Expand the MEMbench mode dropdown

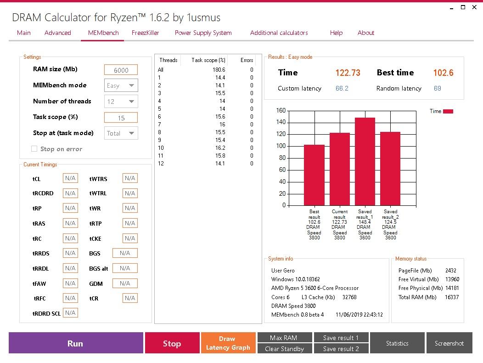tap(121, 85)
